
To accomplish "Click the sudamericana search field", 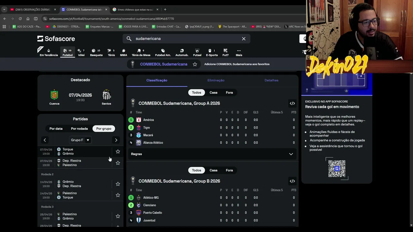I will [186, 39].
